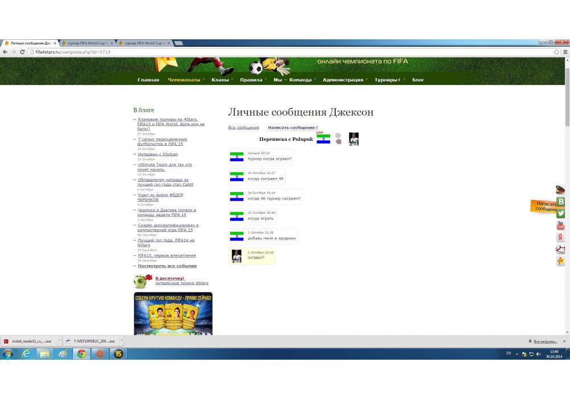Screen dimensions: 570x399
Task: Expand dropdown arrow next to 'Кланы'
Action: (232, 80)
